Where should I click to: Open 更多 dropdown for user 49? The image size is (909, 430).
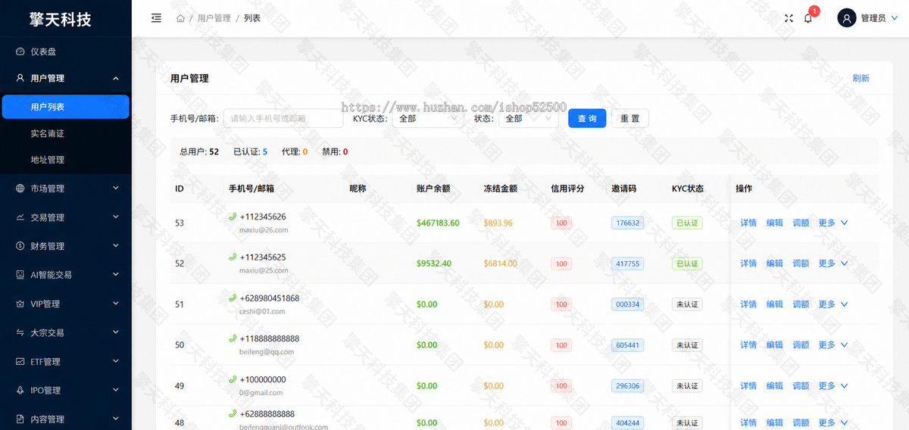click(x=832, y=385)
